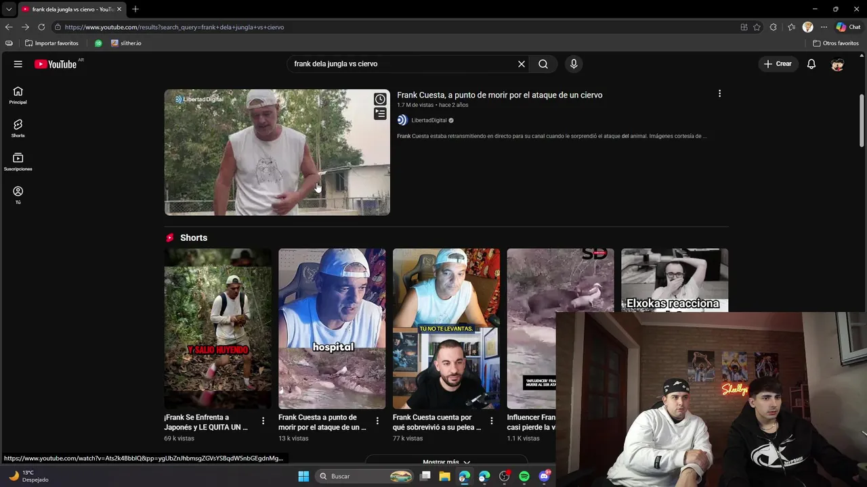Screen dimensions: 867x487
Task: Close the frank dela jungla YouTube tab
Action: pos(119,9)
